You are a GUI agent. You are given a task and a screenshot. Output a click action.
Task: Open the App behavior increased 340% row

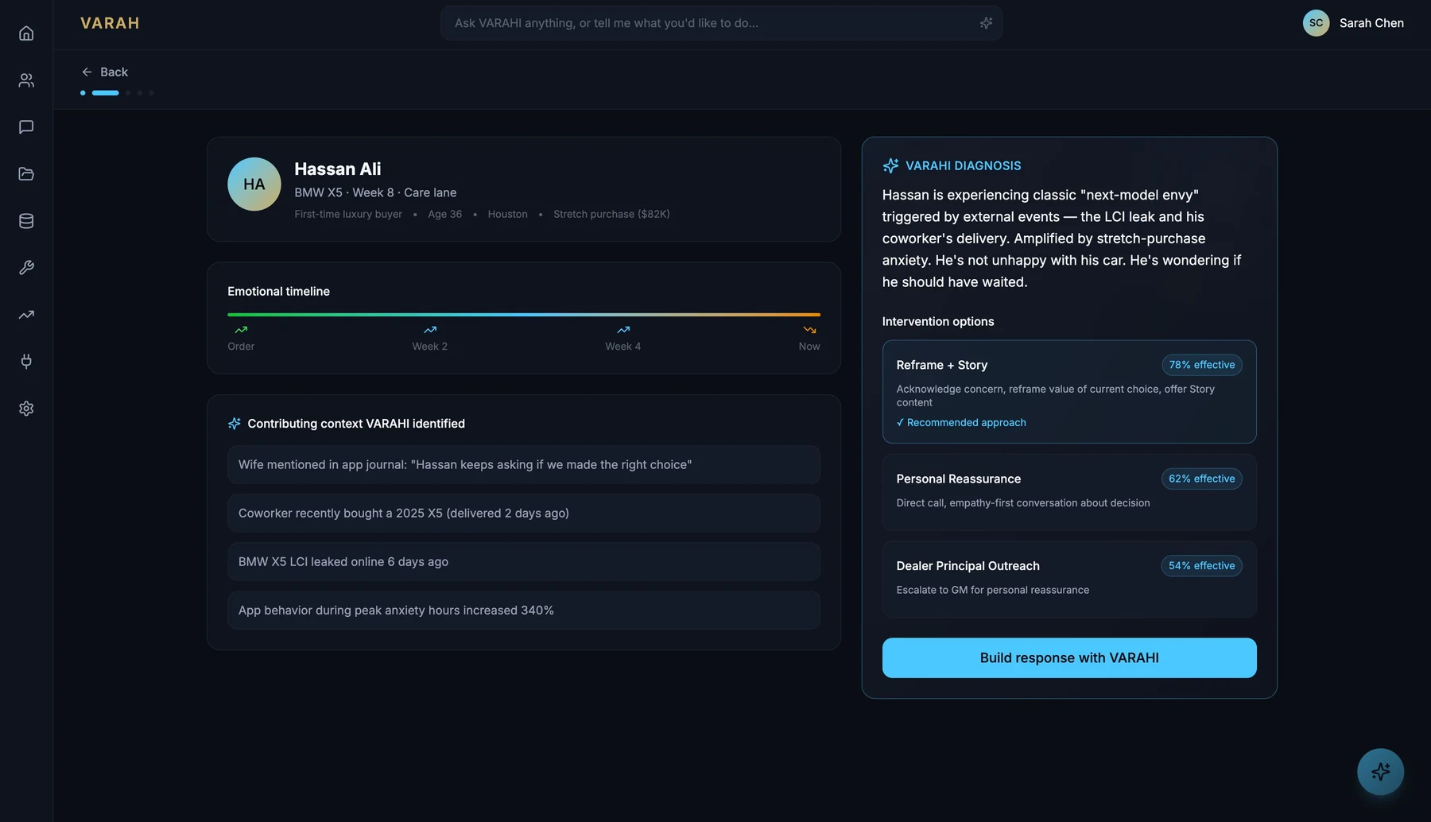click(524, 611)
